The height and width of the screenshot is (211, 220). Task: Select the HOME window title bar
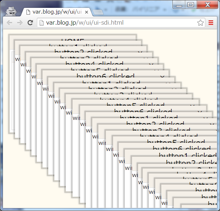tap(73, 38)
